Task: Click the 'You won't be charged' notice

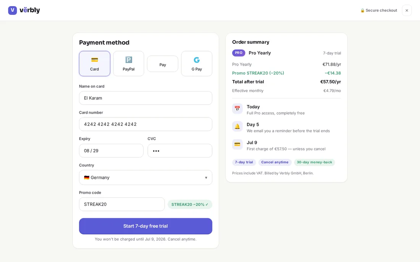Action: point(145,239)
